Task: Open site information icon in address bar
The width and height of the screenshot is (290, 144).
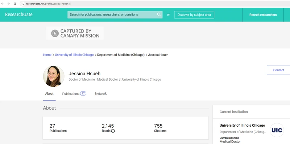Action: (22, 4)
